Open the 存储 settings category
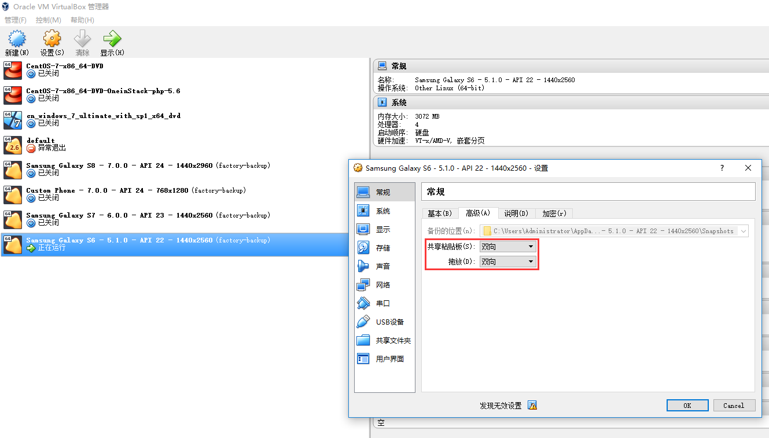 pyautogui.click(x=385, y=248)
